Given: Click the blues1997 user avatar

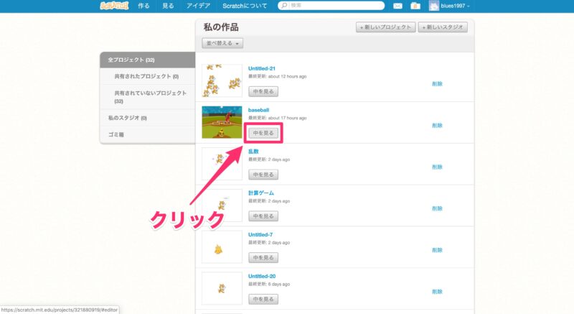Looking at the screenshot, I should coord(434,6).
